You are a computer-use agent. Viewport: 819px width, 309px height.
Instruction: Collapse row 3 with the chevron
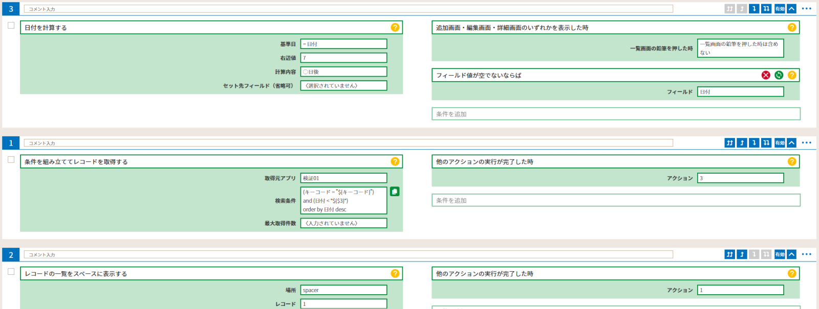792,9
